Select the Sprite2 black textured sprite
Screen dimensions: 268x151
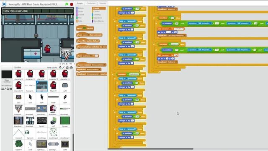pyautogui.click(x=42, y=122)
